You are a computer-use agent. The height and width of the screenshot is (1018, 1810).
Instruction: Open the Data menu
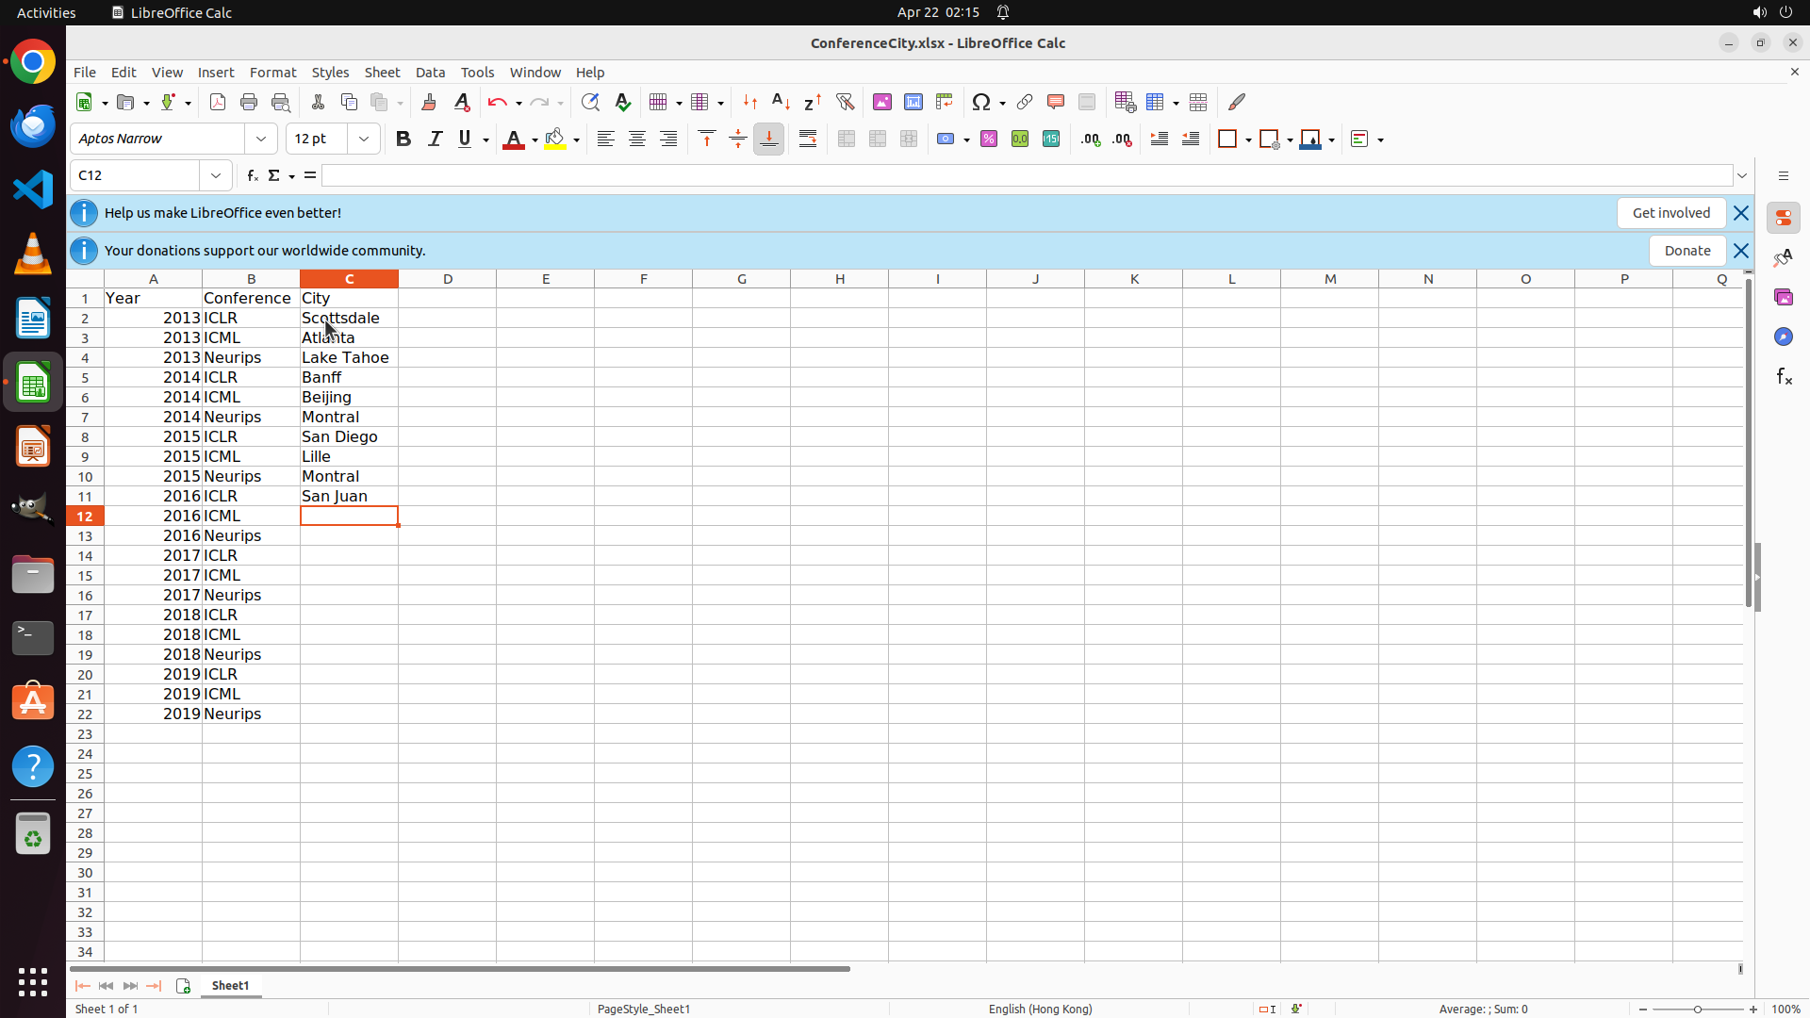tap(430, 73)
